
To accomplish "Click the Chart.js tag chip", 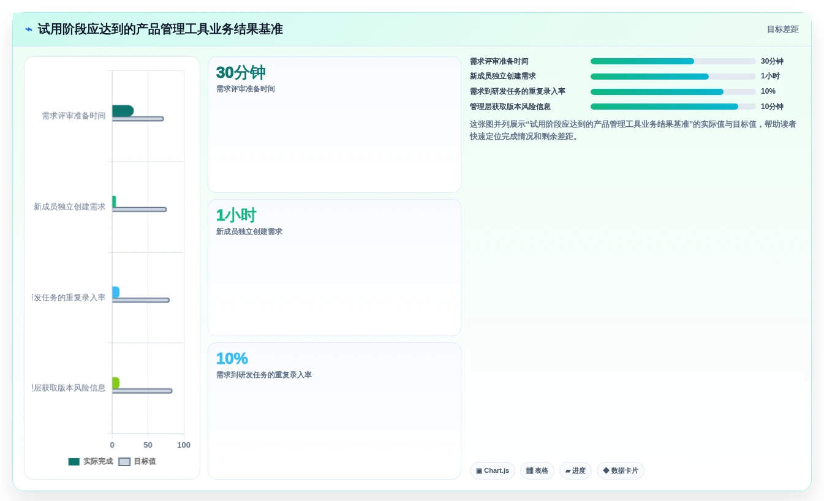I will pos(493,471).
